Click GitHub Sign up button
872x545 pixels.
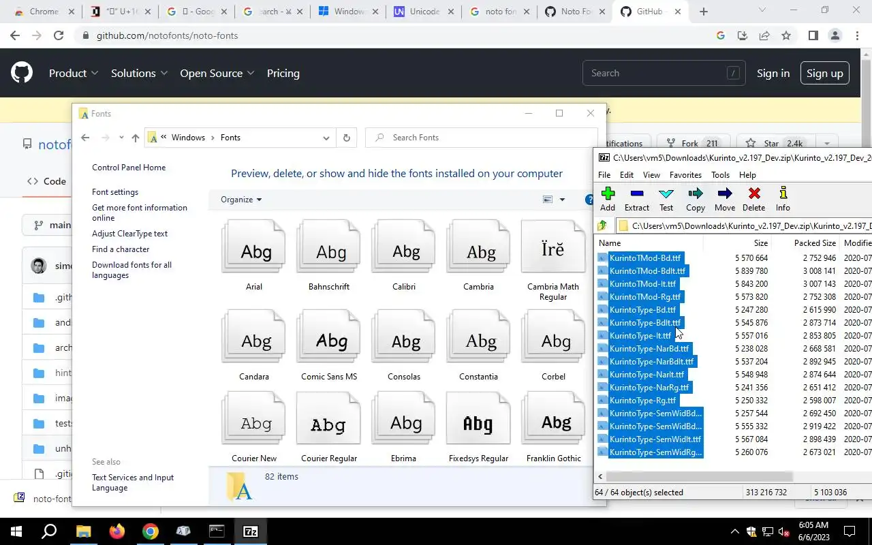tap(824, 73)
